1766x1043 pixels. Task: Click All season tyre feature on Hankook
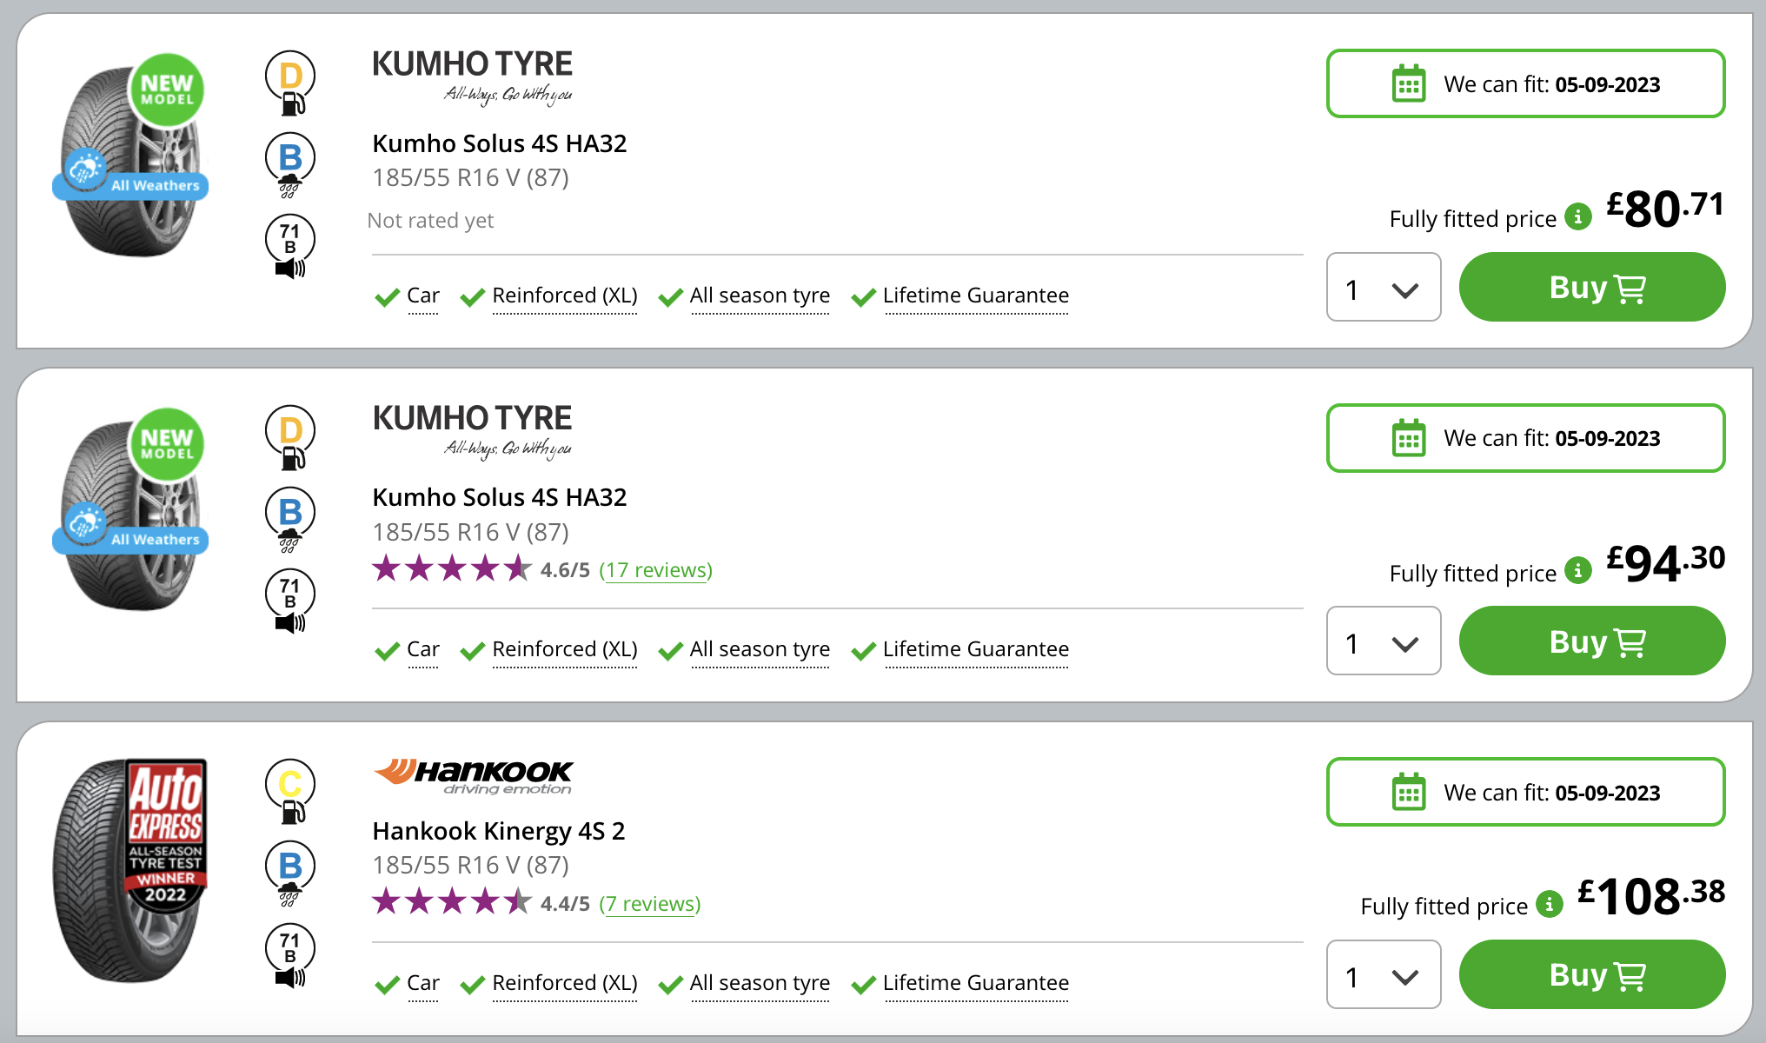pyautogui.click(x=760, y=983)
